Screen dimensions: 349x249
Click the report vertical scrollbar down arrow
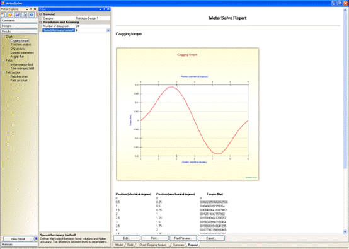point(345,231)
